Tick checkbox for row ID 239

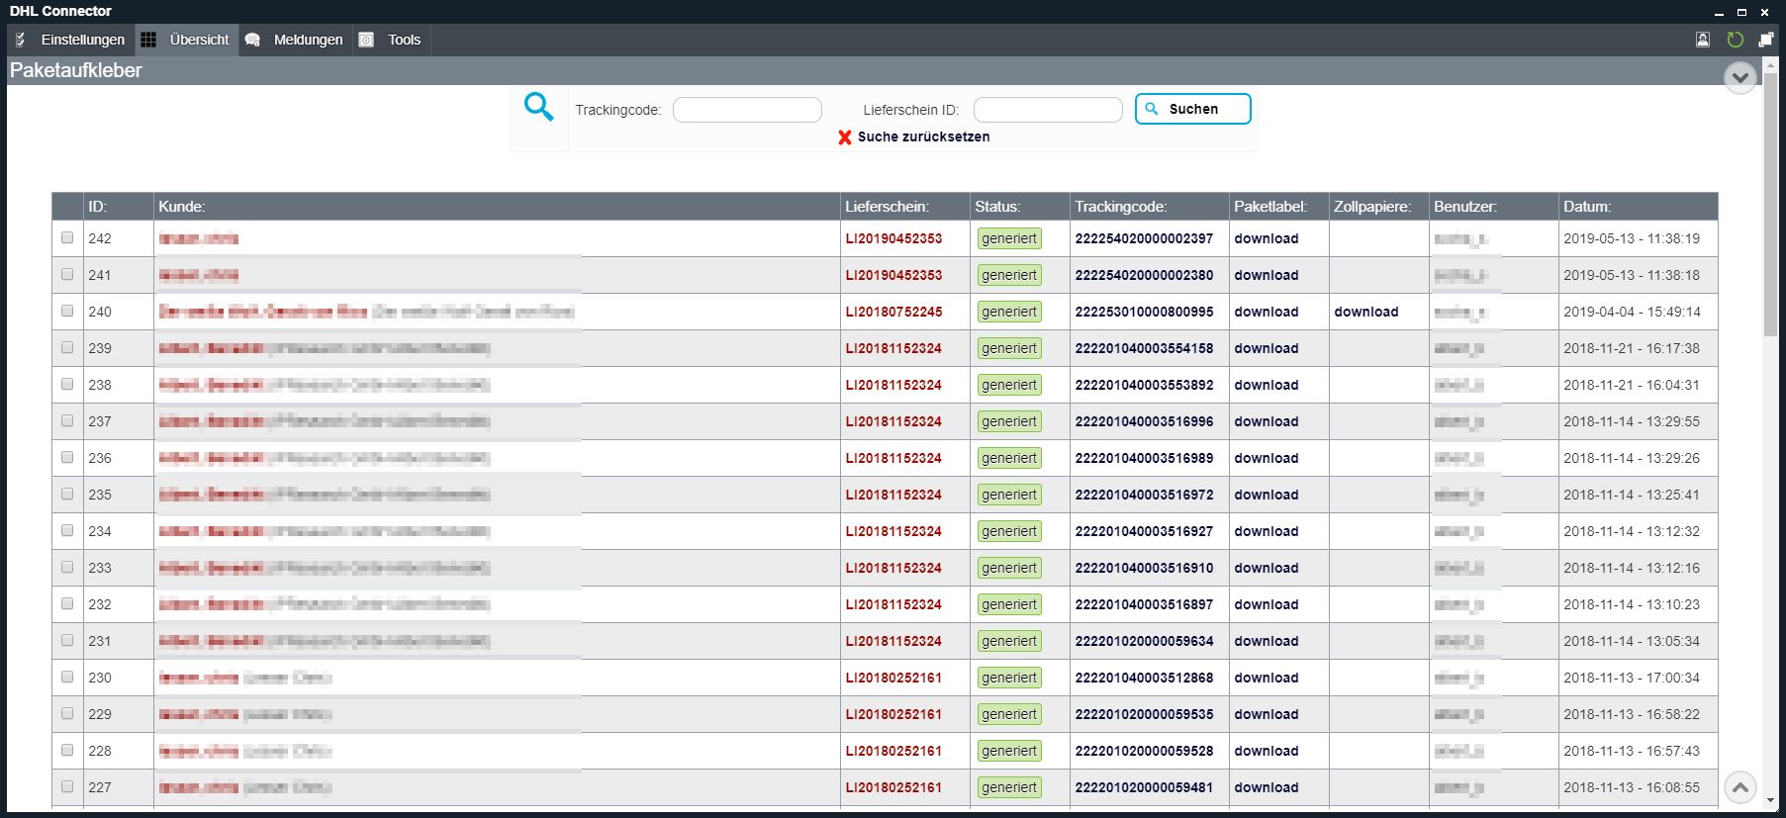click(x=67, y=347)
